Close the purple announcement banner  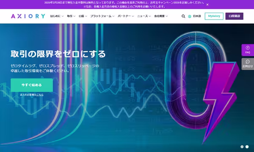(207, 5)
